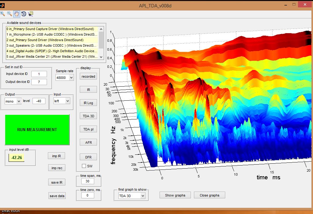Viewport: 313px width, 214px height.
Task: Toggle the Pan hand tool
Action: pos(17,14)
